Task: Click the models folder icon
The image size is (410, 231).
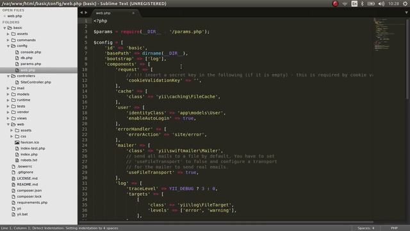Action: (x=13, y=94)
